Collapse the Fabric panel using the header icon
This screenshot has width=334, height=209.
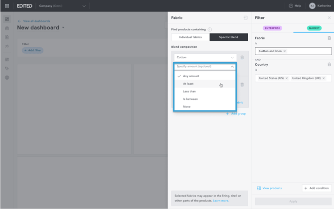click(245, 18)
